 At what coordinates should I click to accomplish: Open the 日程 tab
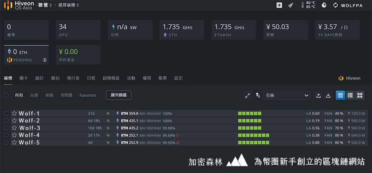click(91, 78)
